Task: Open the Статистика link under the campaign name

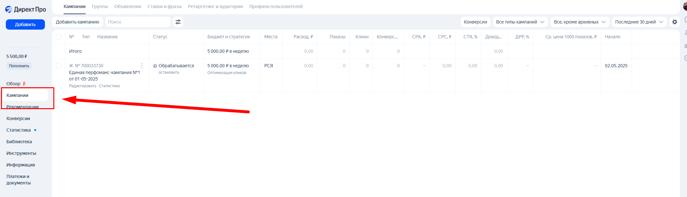Action: point(109,86)
